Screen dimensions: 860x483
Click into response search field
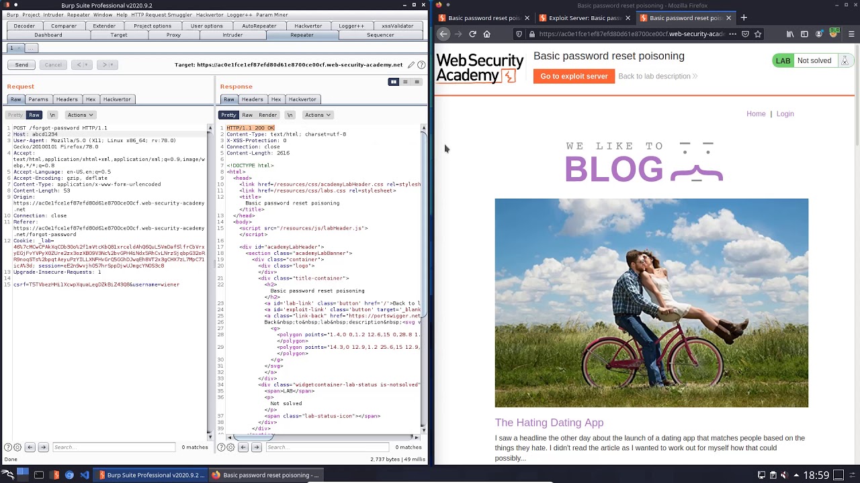pyautogui.click(x=327, y=447)
